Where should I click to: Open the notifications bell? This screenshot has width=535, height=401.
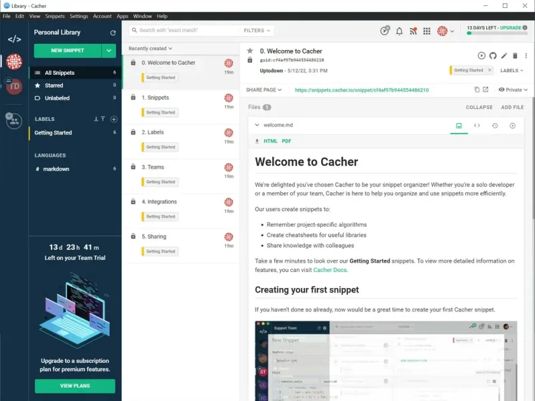(399, 31)
